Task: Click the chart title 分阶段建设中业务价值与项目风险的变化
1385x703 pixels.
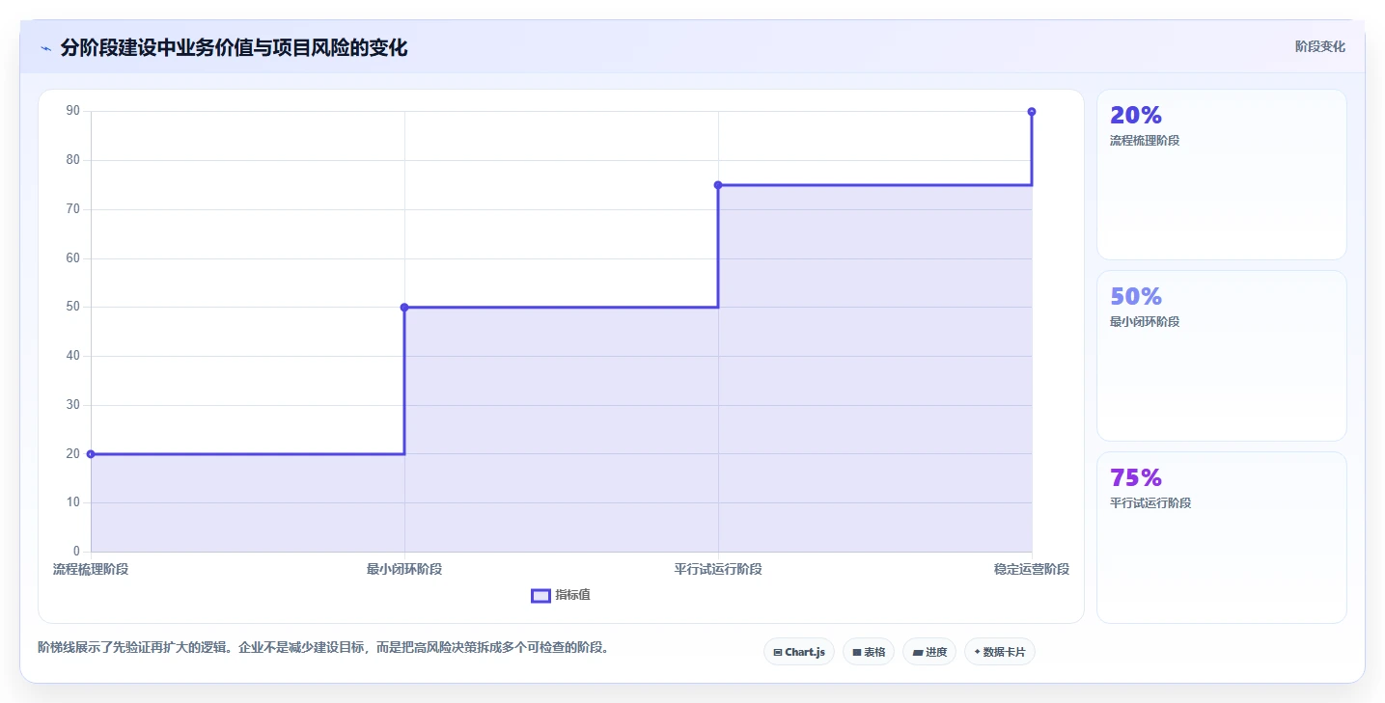Action: coord(234,48)
